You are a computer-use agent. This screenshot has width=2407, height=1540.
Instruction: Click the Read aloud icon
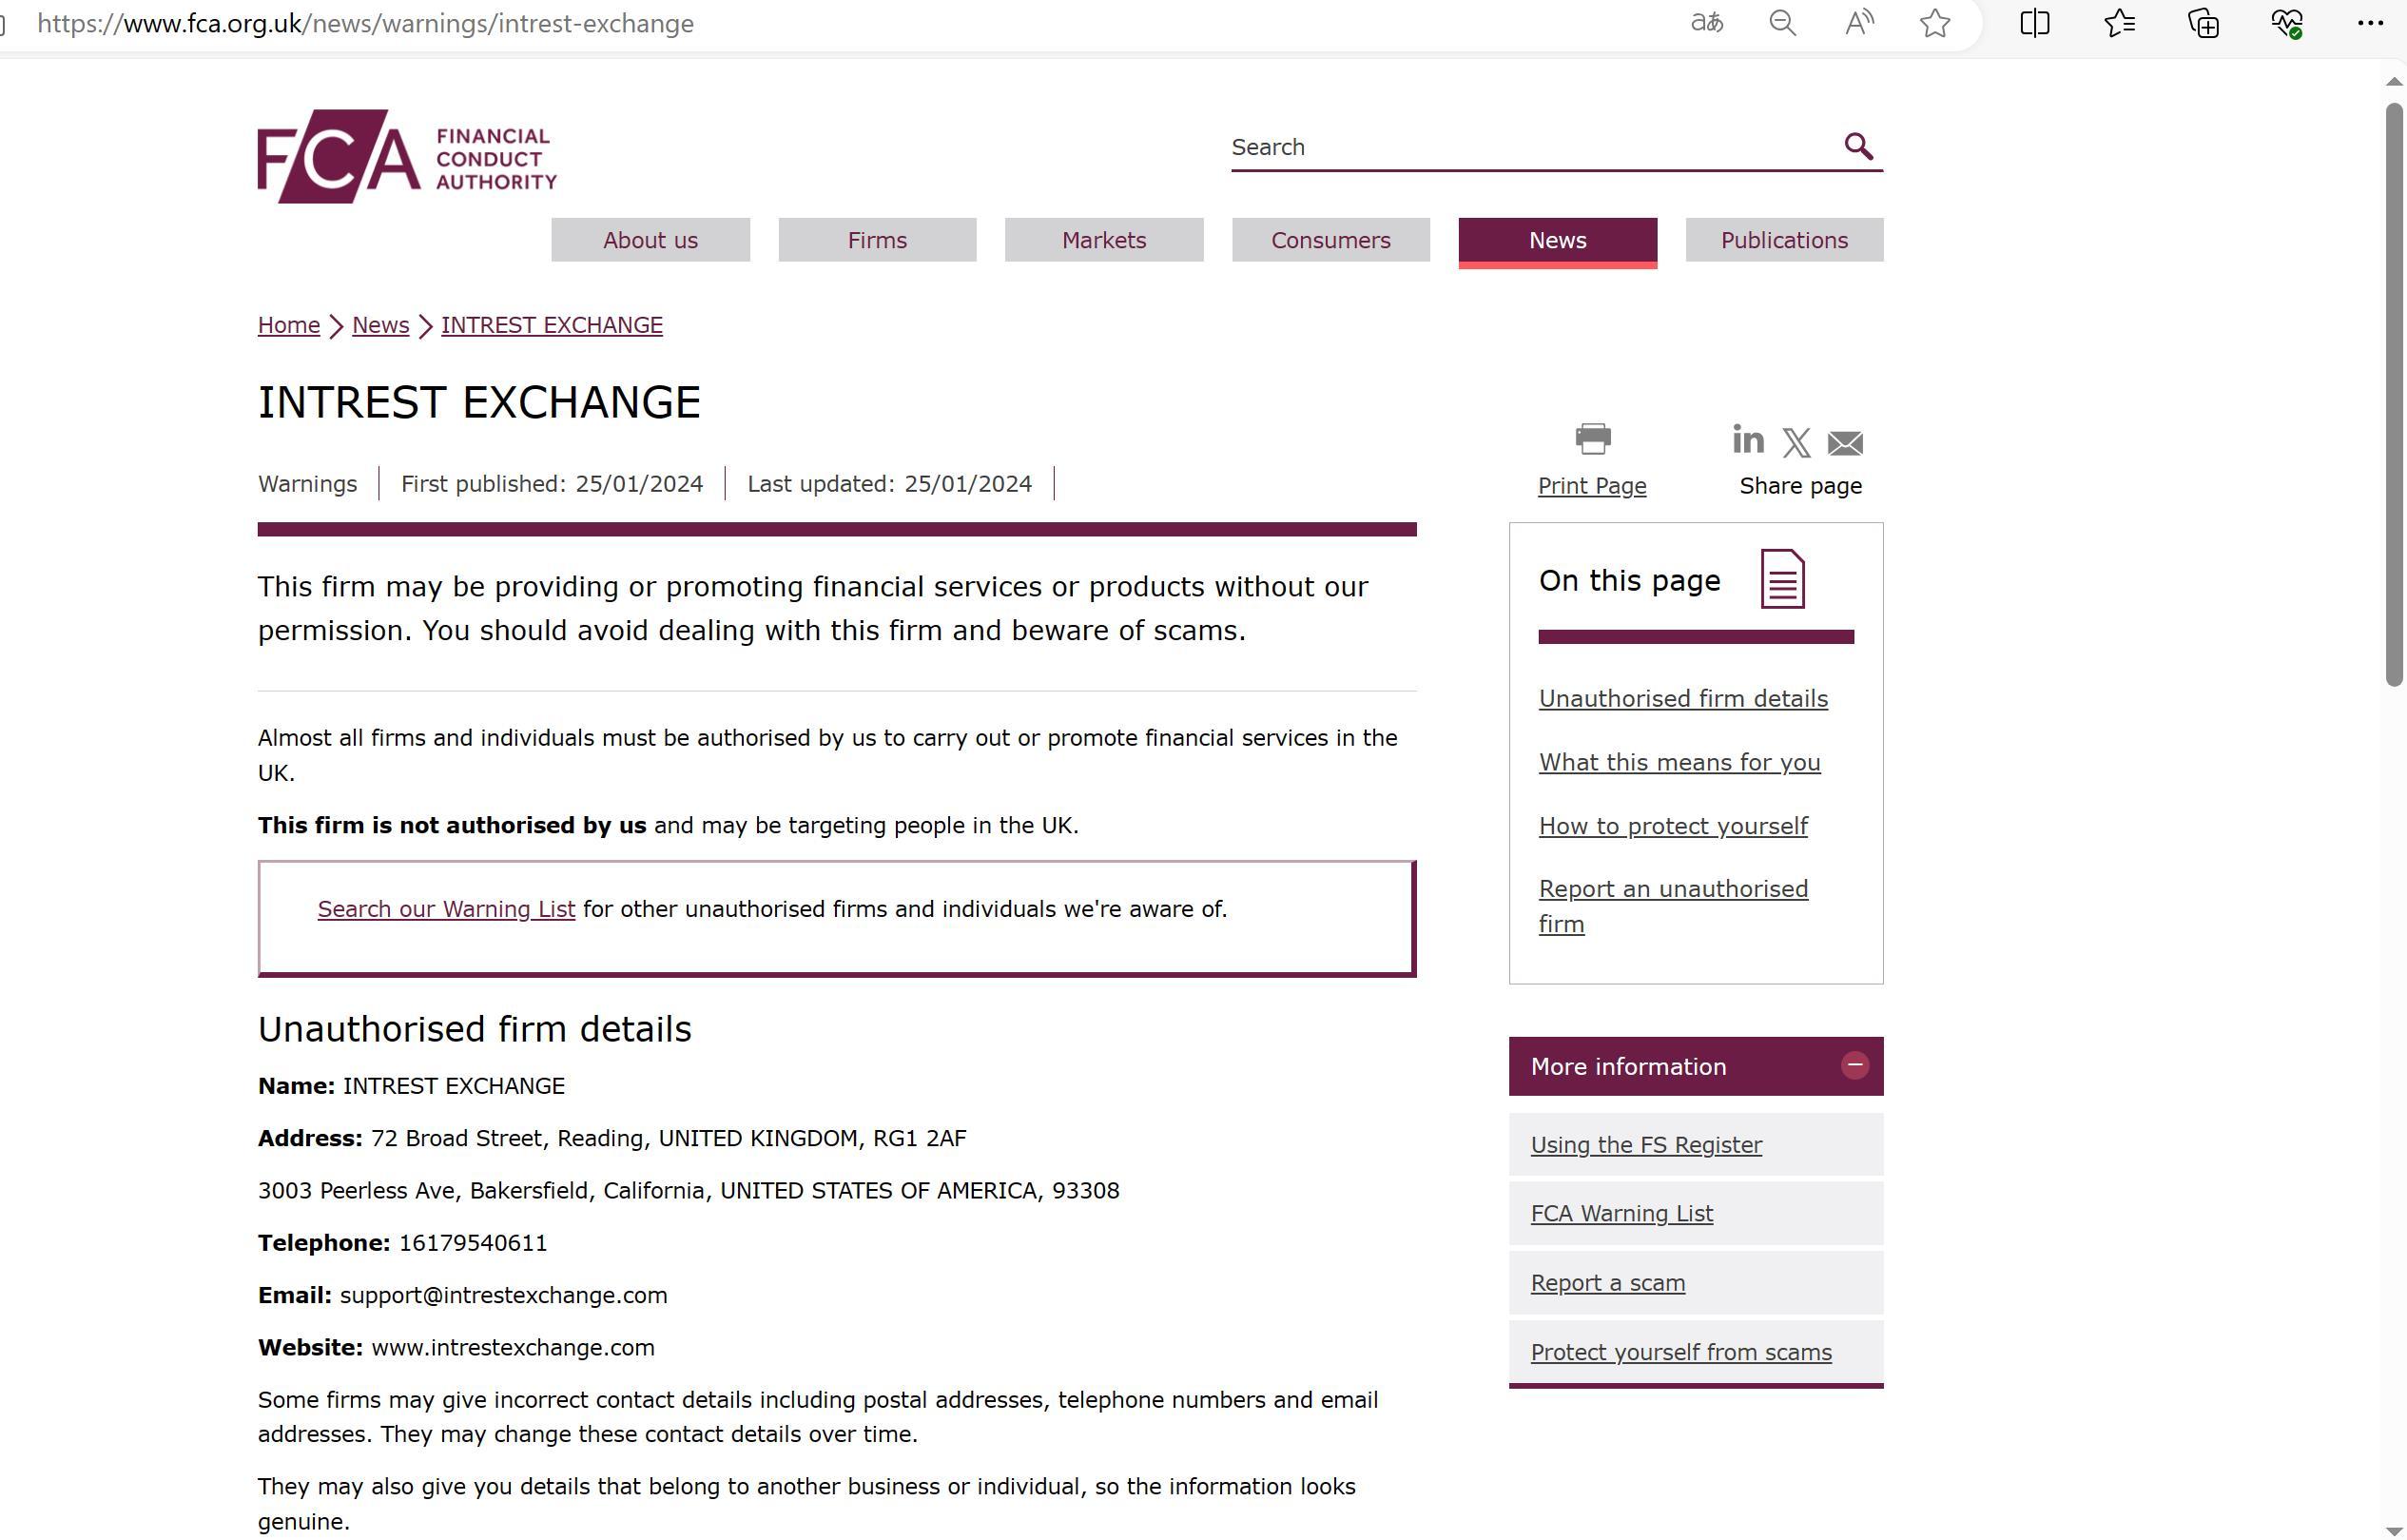1858,23
